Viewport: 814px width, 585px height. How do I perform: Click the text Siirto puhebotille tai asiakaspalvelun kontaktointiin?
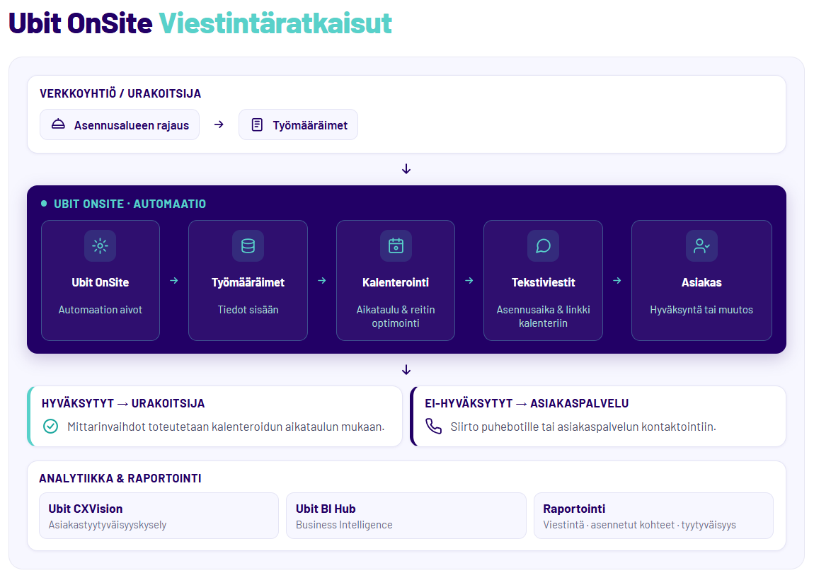(583, 427)
